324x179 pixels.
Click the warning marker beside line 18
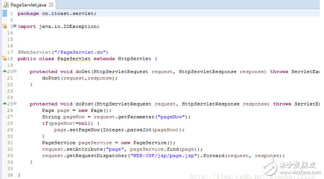[4, 58]
